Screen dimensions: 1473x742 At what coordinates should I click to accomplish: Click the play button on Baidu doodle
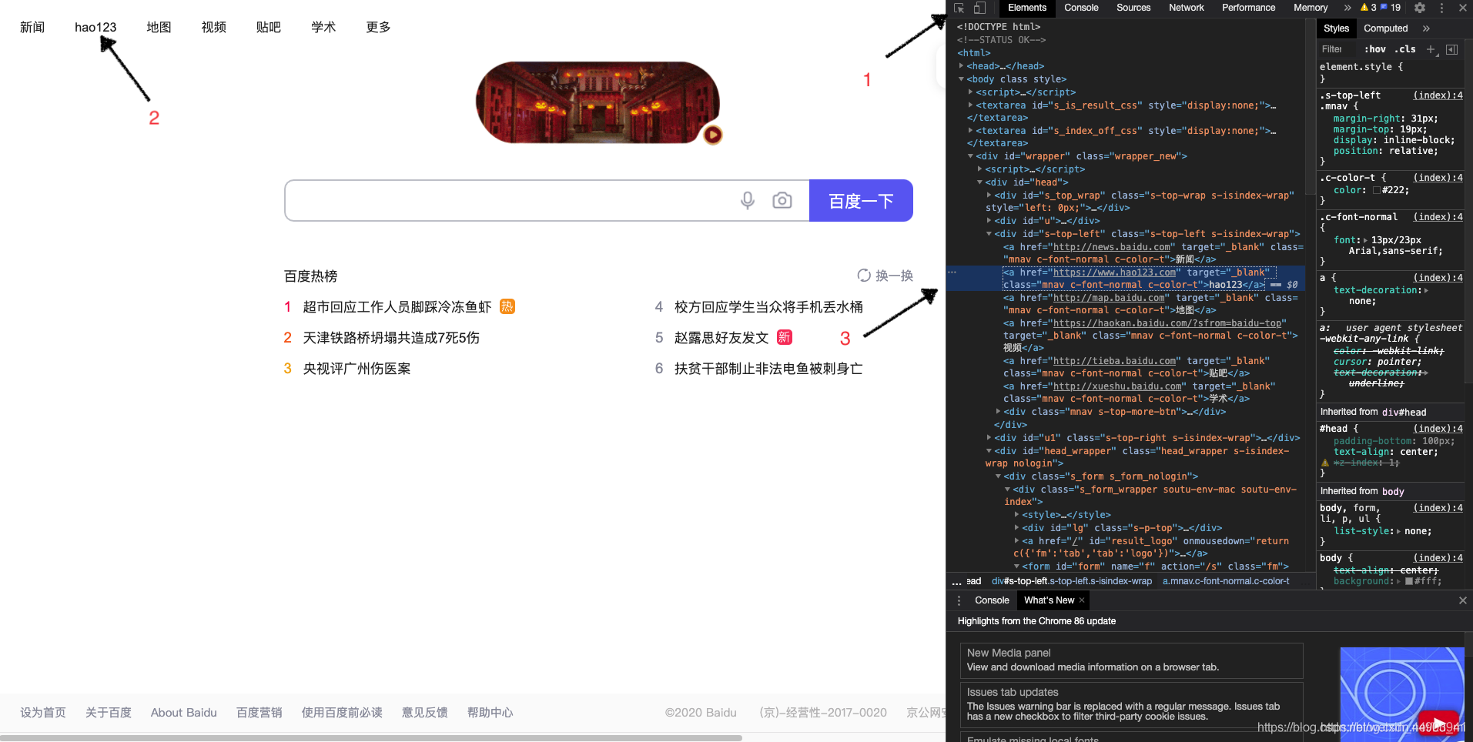coord(713,135)
